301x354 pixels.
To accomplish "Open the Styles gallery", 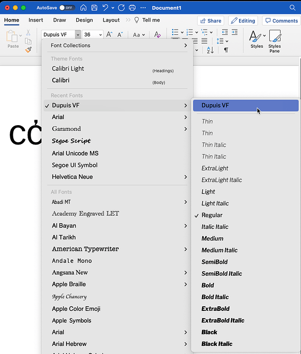I will click(257, 40).
